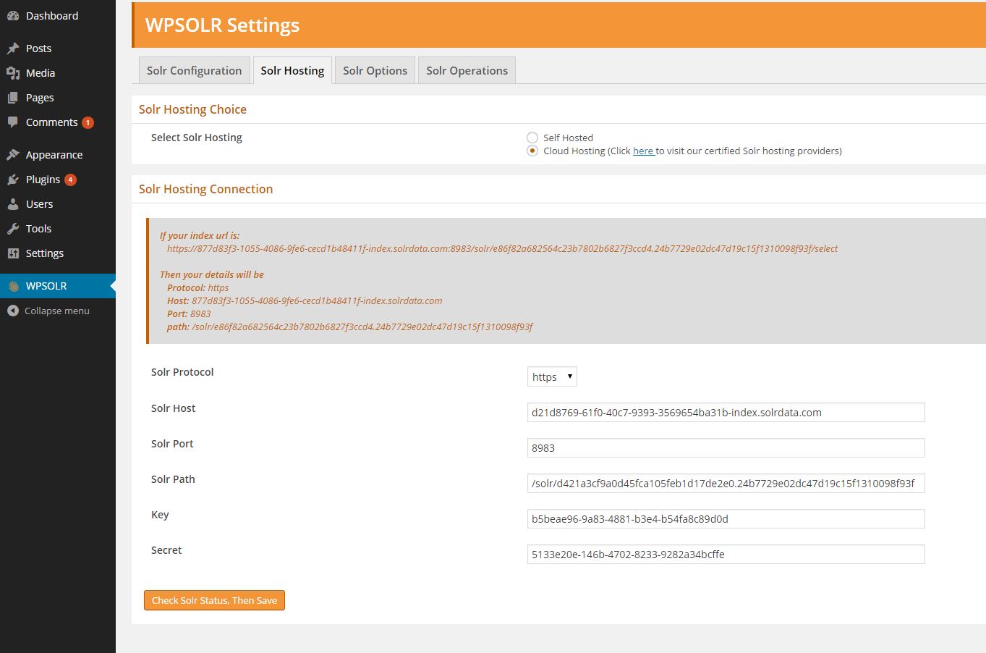Click the Pages document icon
Image resolution: width=986 pixels, height=653 pixels.
point(13,98)
